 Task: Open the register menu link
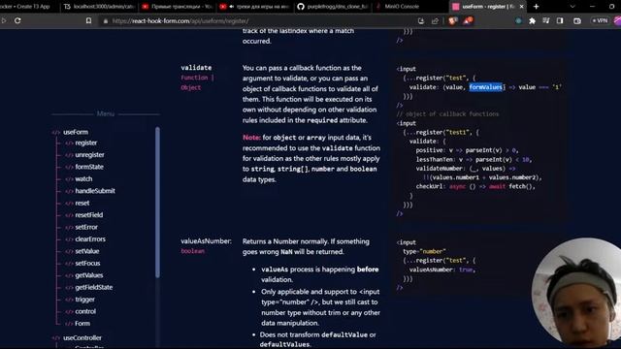(86, 143)
